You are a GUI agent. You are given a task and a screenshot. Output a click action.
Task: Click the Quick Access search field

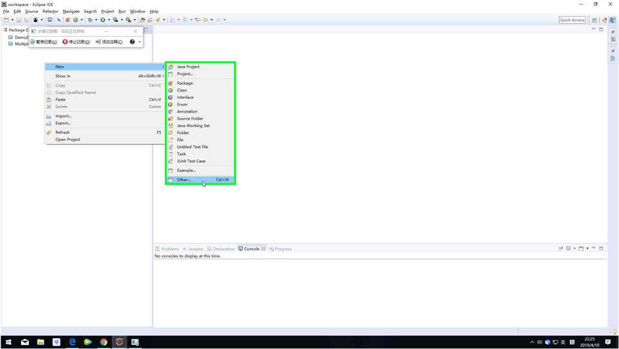pos(572,20)
